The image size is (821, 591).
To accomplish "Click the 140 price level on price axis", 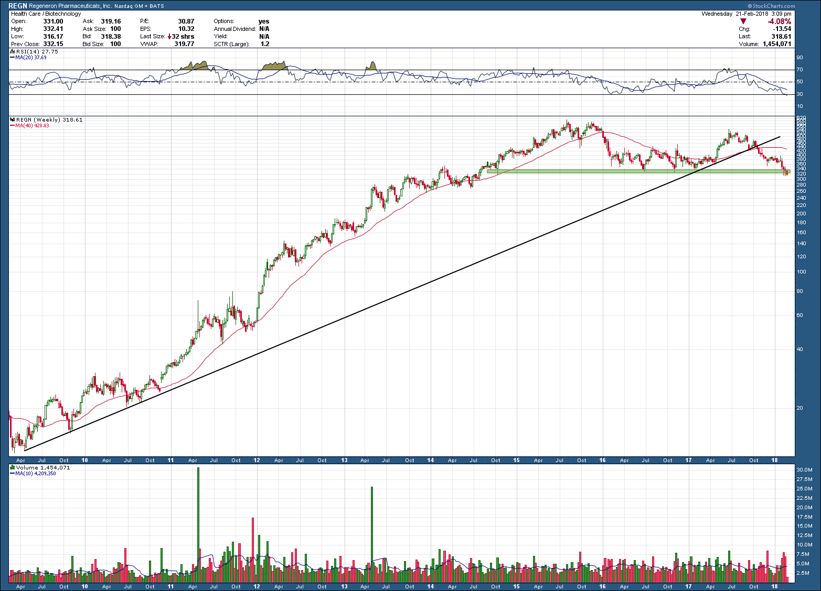I will coord(802,244).
